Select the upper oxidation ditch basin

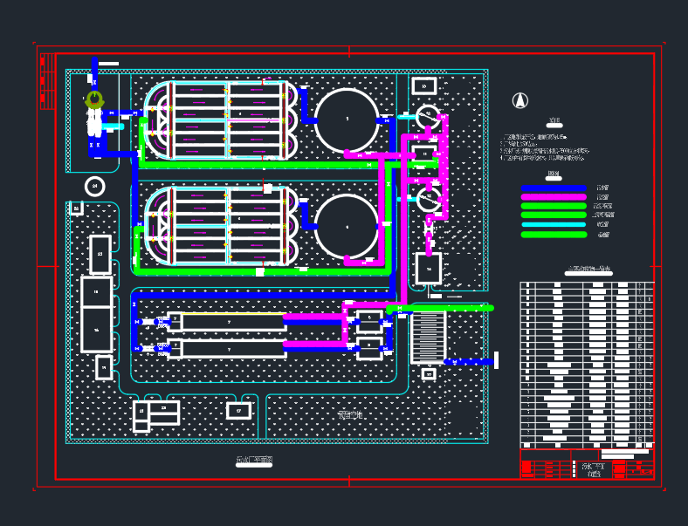221,120
